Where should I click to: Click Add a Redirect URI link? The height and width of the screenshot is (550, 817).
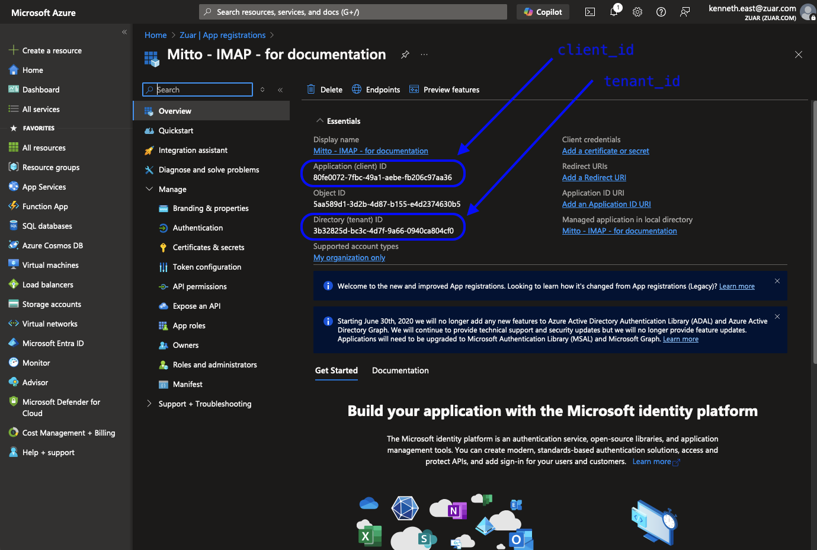[x=594, y=178]
